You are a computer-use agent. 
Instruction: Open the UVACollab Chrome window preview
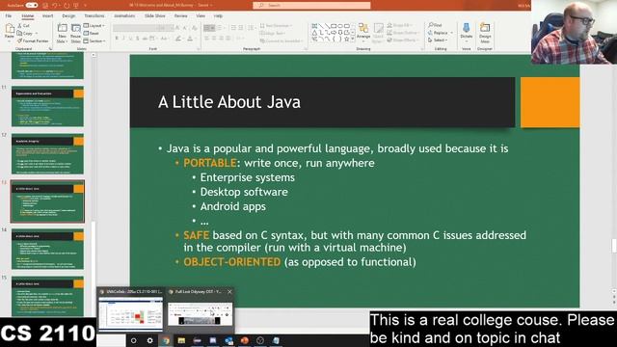[131, 309]
